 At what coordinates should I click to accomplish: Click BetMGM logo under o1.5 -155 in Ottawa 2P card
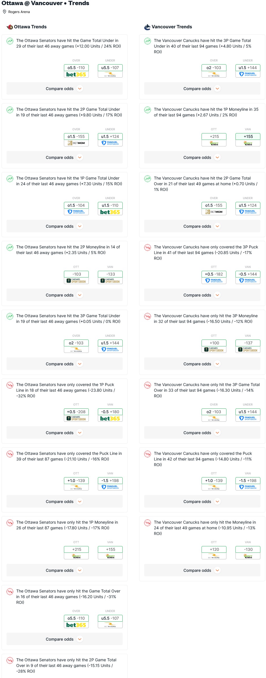point(76,143)
